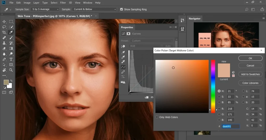The image size is (266, 140).
Task: Toggle Quick Mask mode
Action: coord(4,92)
